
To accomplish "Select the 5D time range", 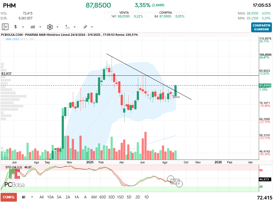I will tap(129, 197).
